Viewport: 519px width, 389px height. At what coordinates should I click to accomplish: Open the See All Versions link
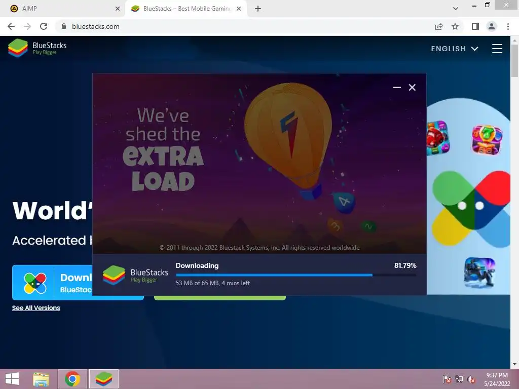[x=36, y=308]
